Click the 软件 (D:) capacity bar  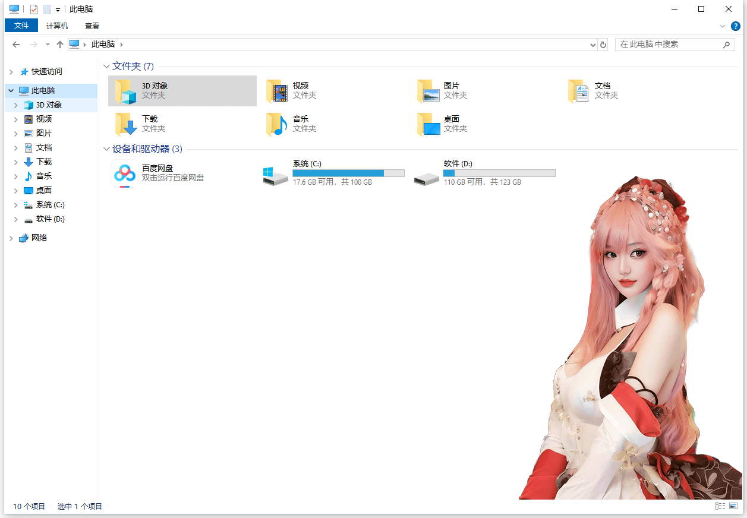coord(499,173)
